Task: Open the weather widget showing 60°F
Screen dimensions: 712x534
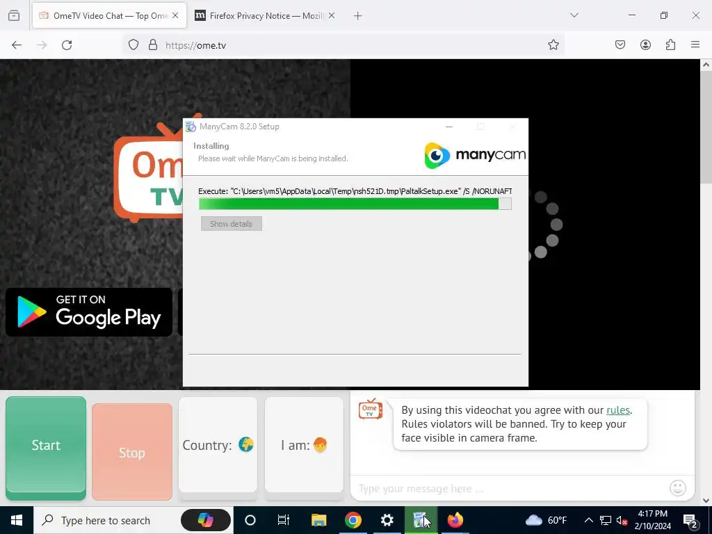Action: 547,520
